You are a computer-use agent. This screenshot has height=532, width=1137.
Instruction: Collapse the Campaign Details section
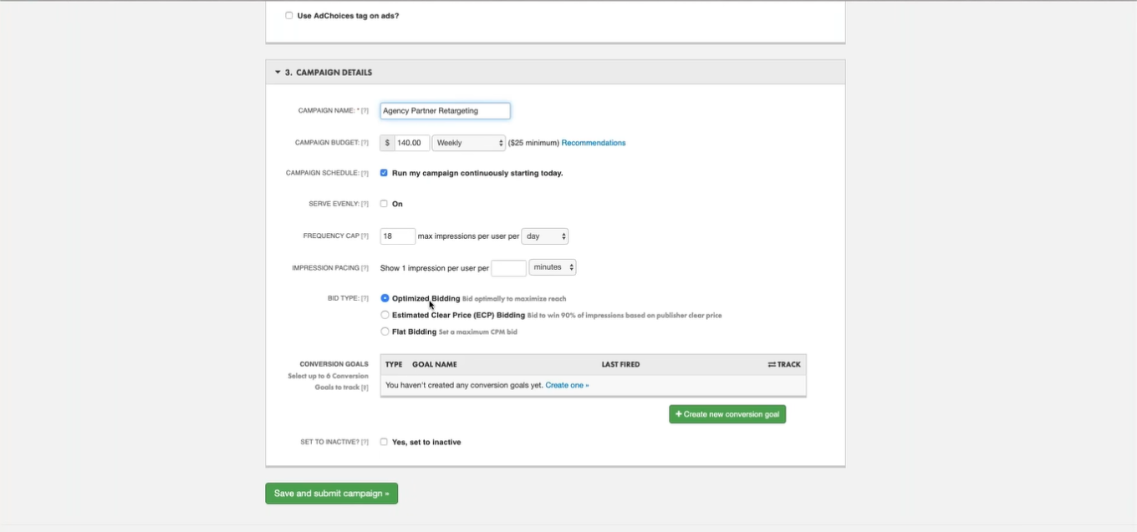click(278, 73)
